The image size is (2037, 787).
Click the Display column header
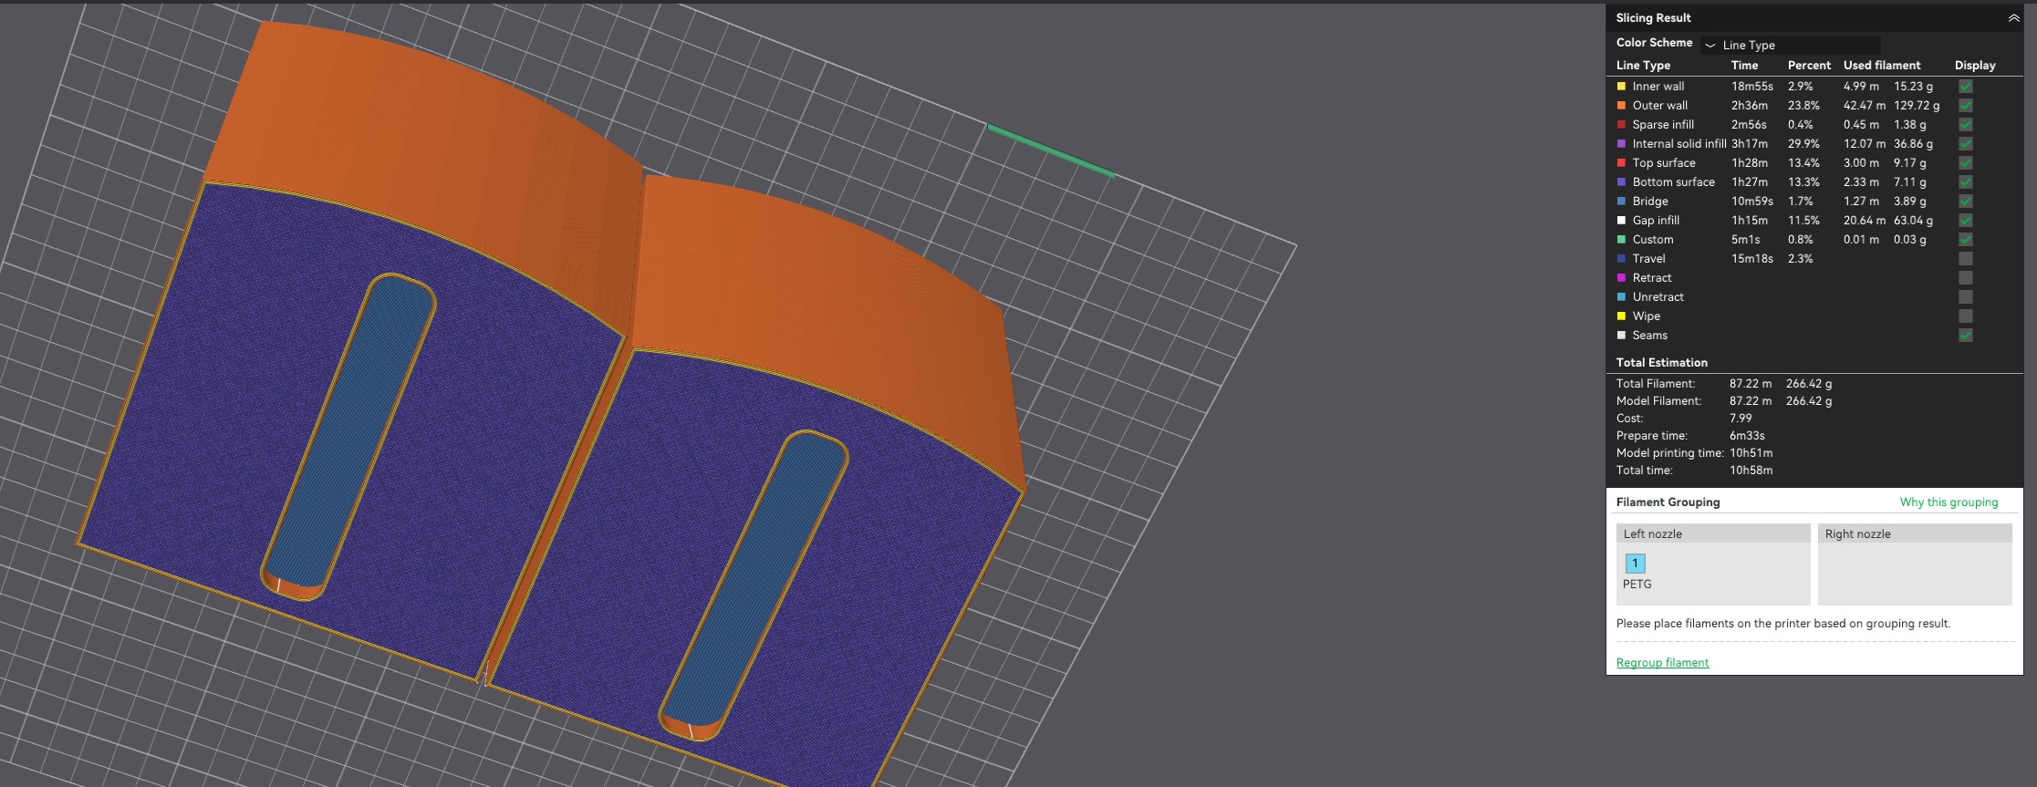pyautogui.click(x=1975, y=66)
